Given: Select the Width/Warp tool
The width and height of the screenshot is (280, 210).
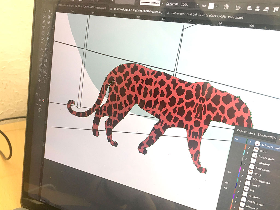Looking at the screenshot, I should point(42,49).
